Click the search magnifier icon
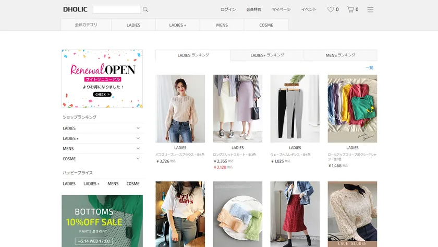 [x=145, y=9]
